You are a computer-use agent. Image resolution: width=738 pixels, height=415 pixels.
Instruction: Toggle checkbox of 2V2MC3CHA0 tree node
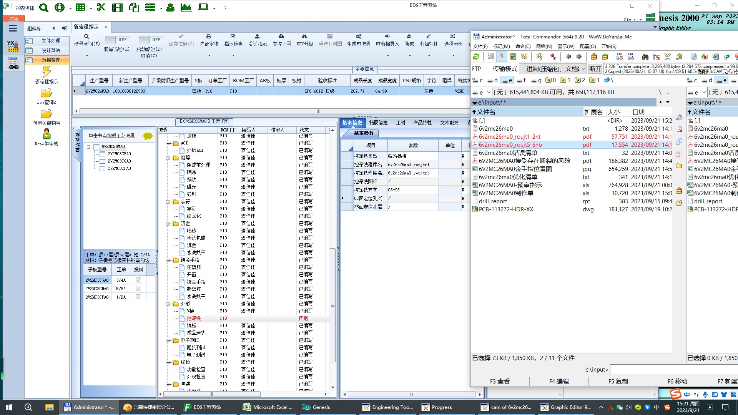click(103, 168)
